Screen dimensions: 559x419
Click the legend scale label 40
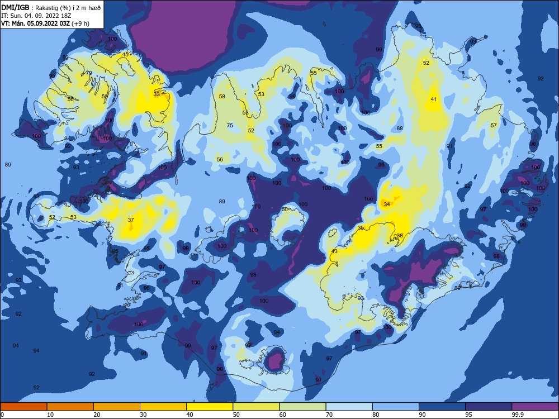click(190, 415)
